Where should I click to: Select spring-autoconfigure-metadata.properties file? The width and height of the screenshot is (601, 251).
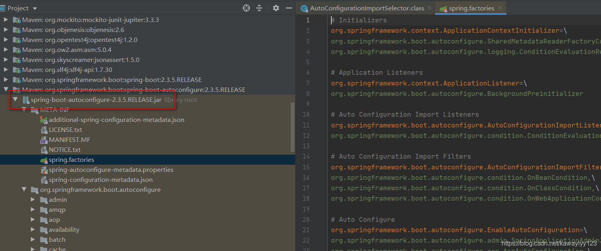pyautogui.click(x=111, y=169)
